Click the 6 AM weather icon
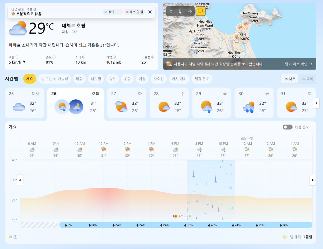This screenshot has height=249, width=323. (32, 150)
